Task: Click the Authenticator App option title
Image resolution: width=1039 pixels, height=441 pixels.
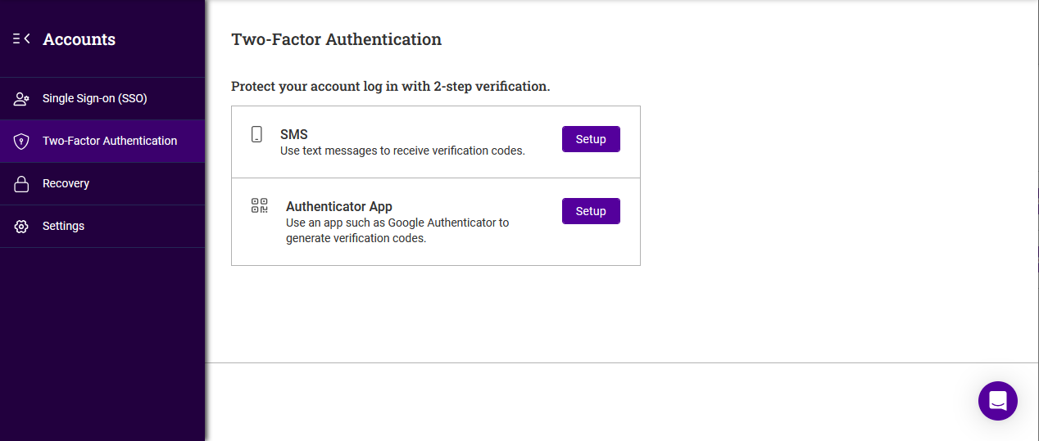Action: click(x=339, y=206)
